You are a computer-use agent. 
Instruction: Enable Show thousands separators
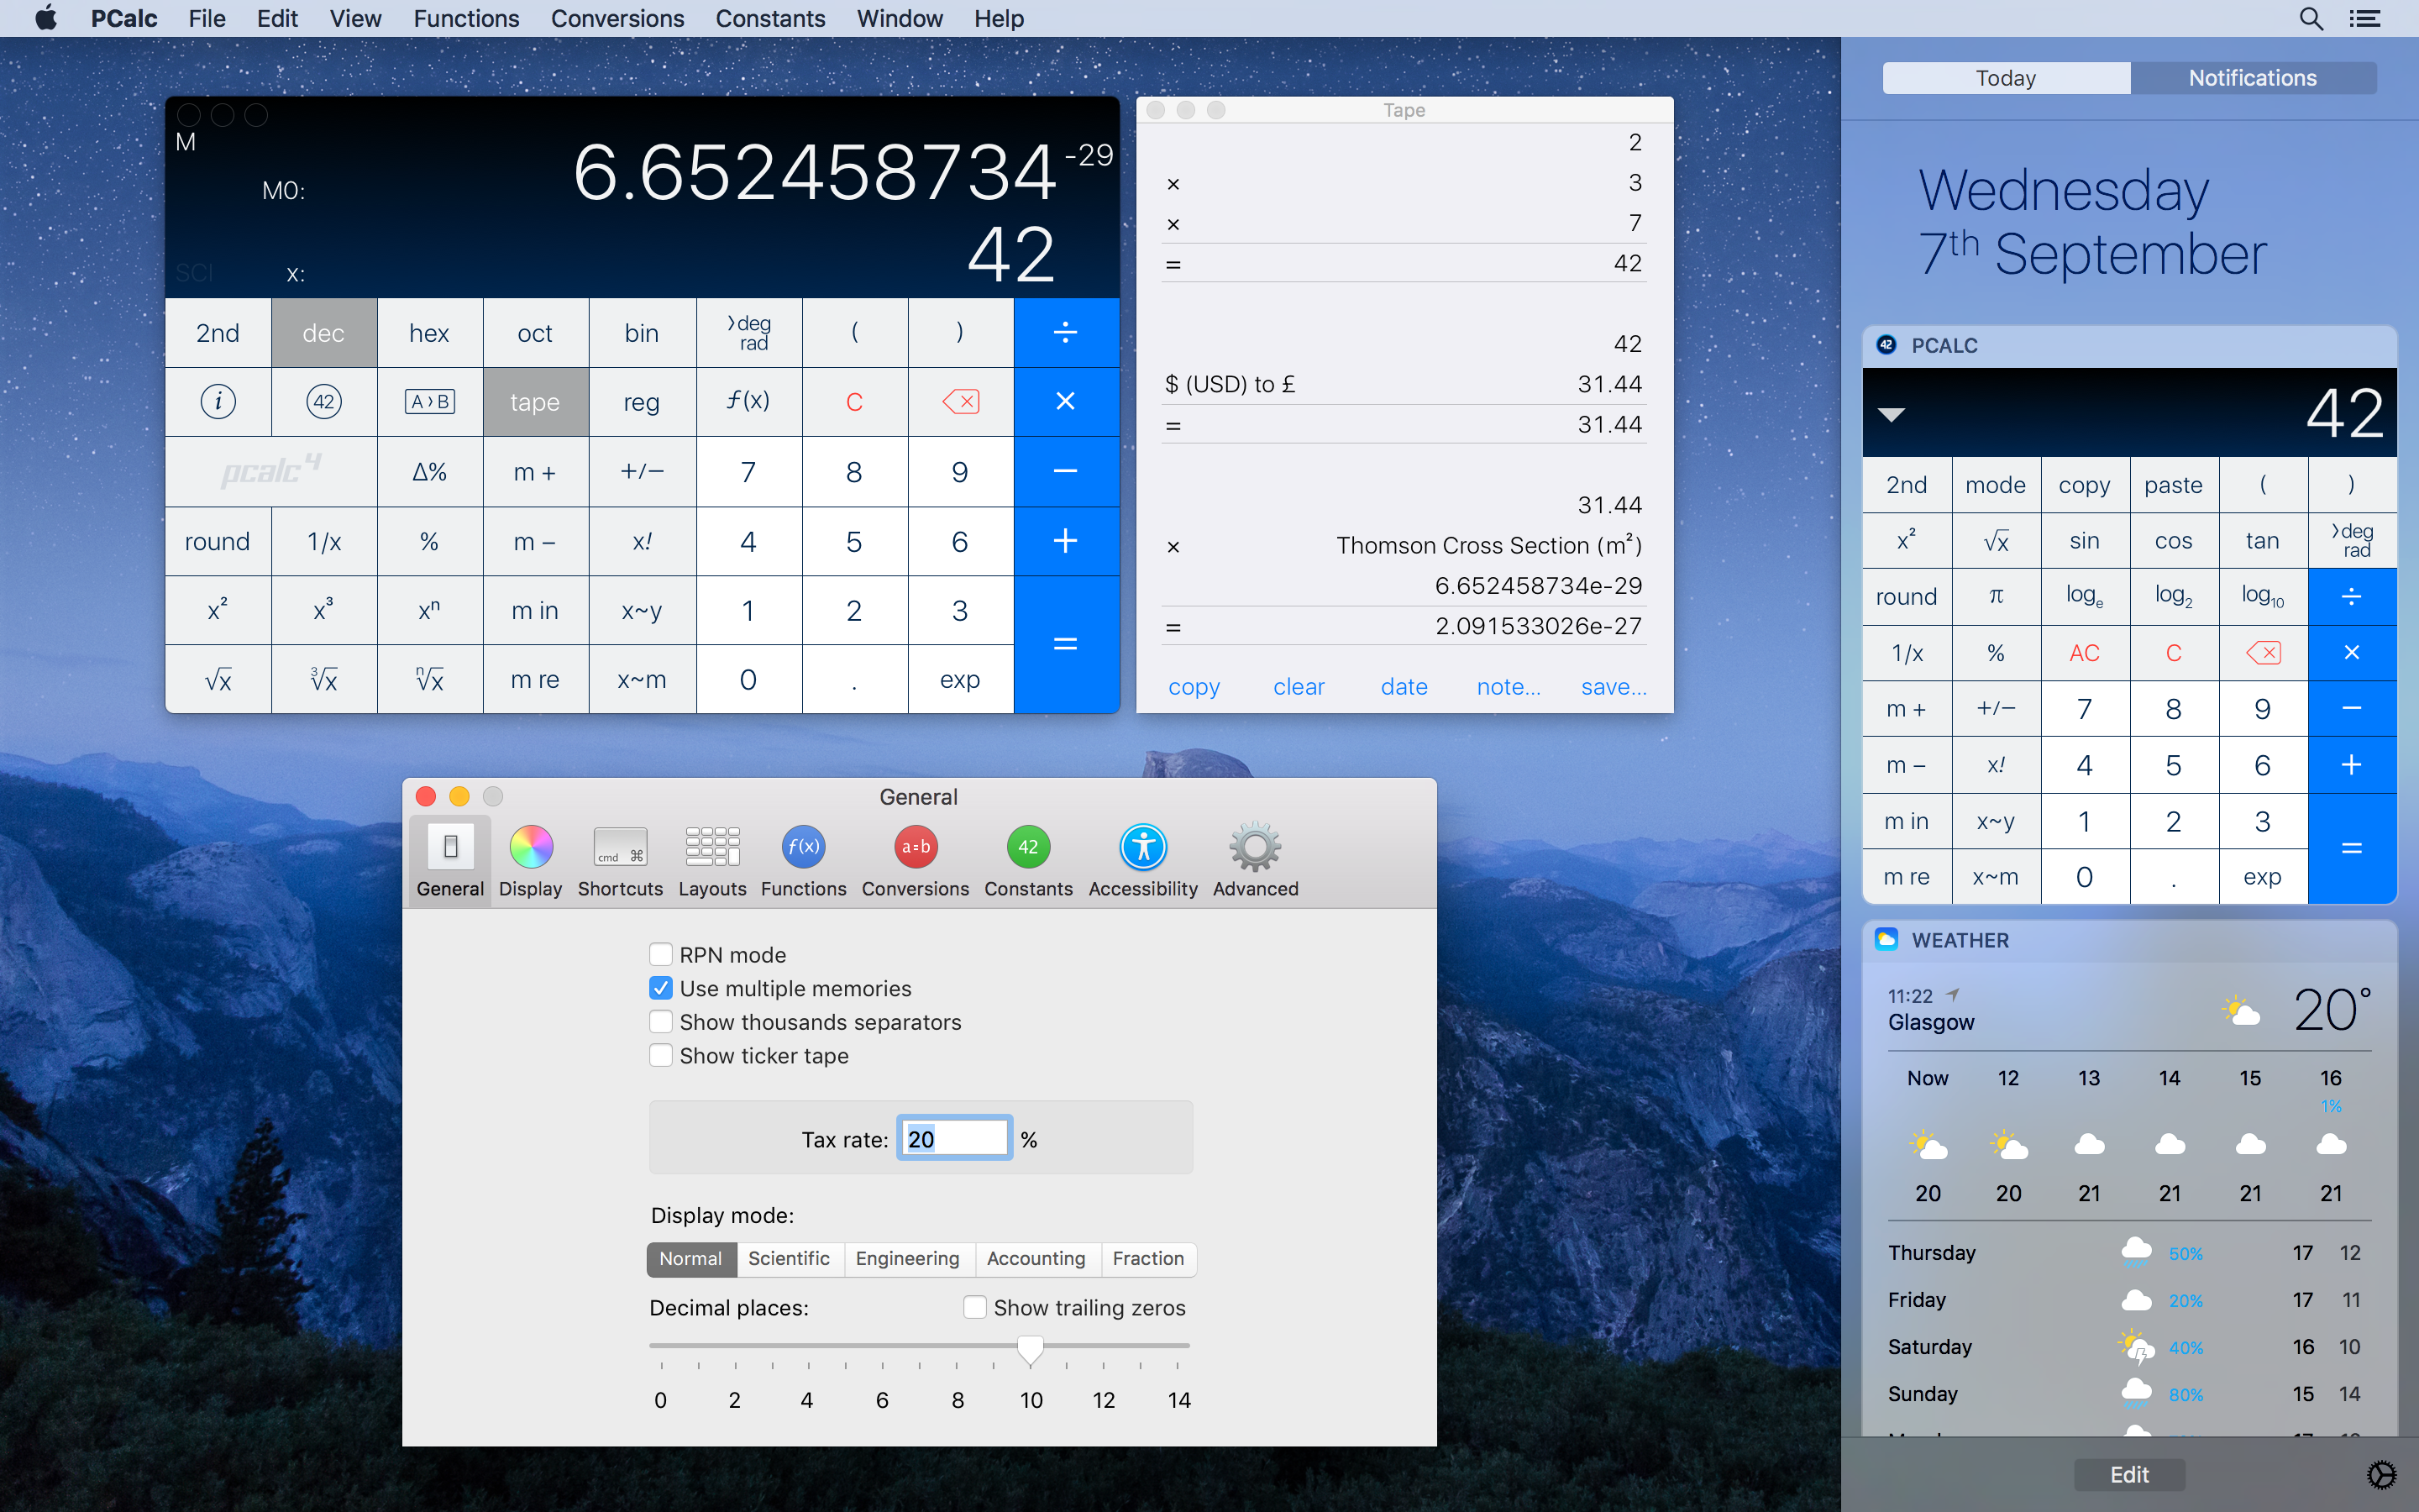(x=662, y=1021)
